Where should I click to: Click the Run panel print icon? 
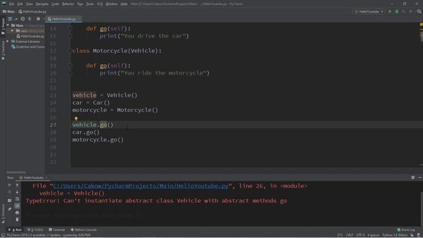click(17, 213)
